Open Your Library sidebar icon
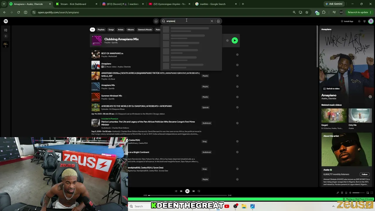This screenshot has width=375, height=211. click(x=6, y=30)
